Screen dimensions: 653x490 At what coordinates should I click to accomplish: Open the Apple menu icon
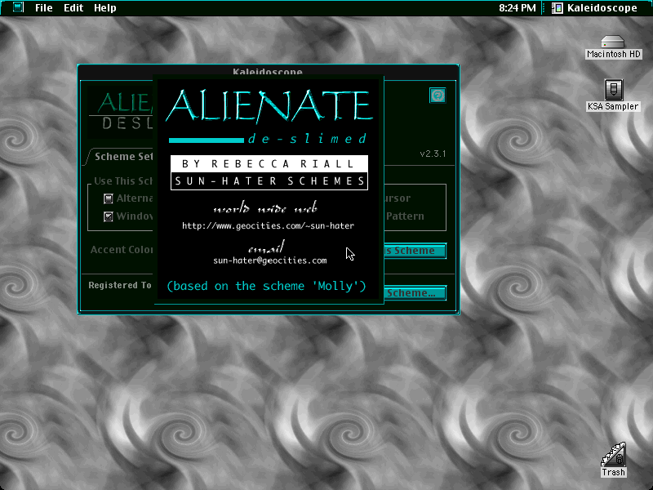[x=18, y=7]
